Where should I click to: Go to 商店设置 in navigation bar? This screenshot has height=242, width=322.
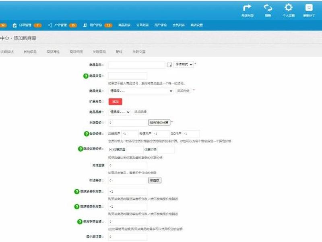(x=197, y=25)
